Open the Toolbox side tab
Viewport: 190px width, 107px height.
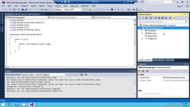[x=2, y=29]
